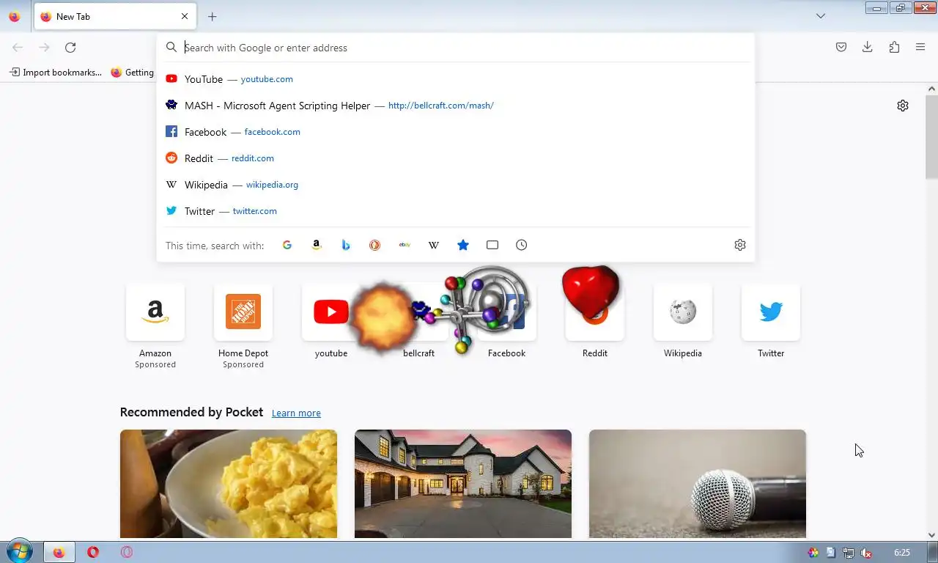Open the network tray icon
This screenshot has height=563, width=938.
[849, 553]
